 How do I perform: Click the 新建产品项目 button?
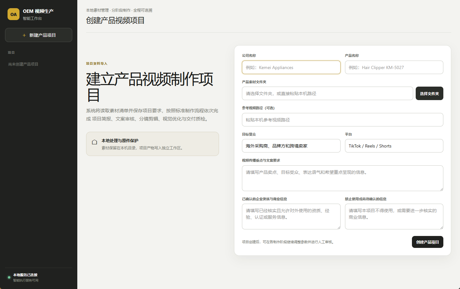pos(39,35)
